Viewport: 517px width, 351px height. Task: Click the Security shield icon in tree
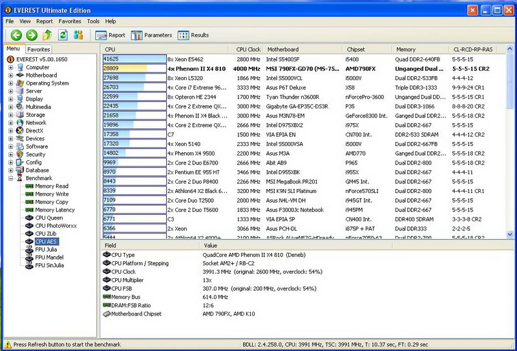pyautogui.click(x=20, y=154)
